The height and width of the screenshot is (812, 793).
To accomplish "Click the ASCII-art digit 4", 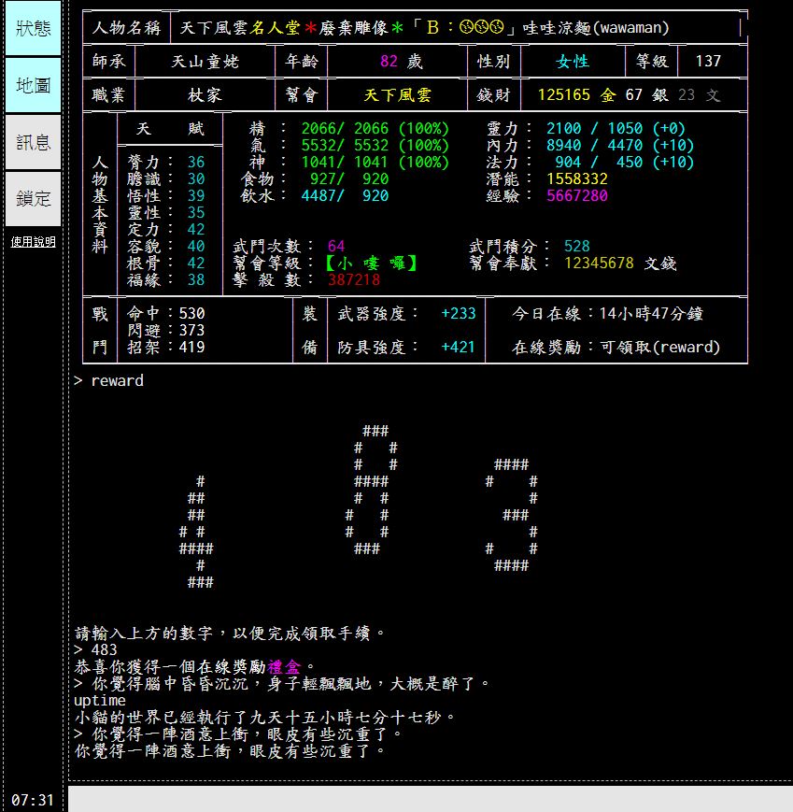I will pos(196,532).
